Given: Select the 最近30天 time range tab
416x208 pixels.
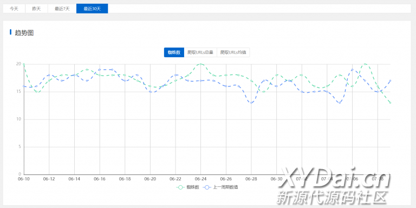Looking at the screenshot, I should pos(92,9).
